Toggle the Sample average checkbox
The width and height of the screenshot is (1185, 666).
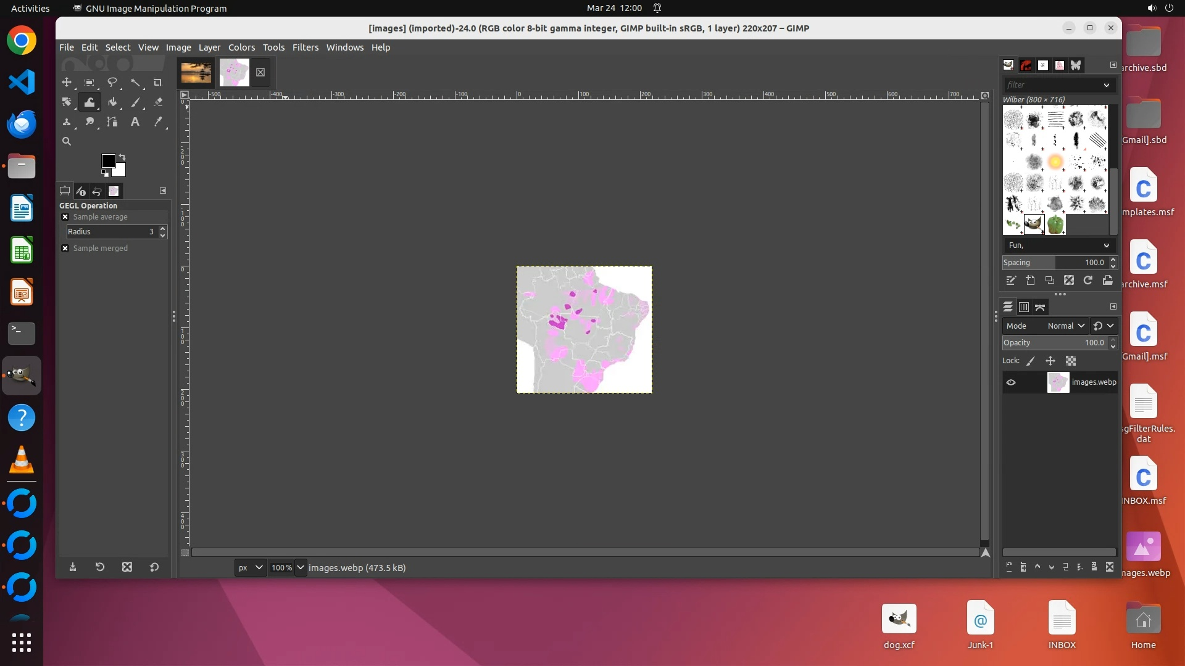(x=65, y=217)
